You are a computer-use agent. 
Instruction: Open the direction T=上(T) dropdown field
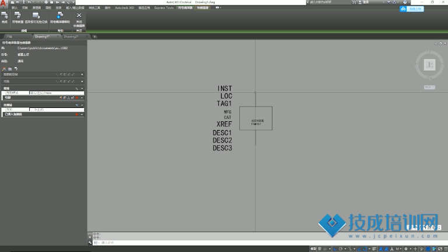pos(57,110)
